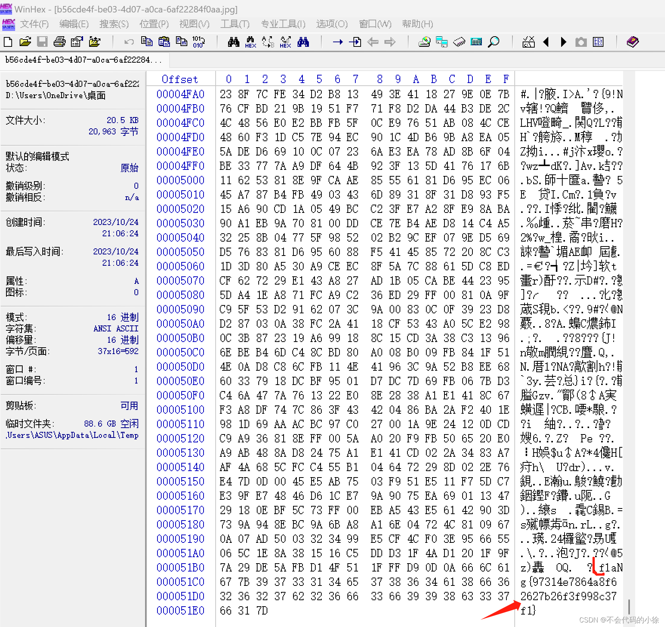This screenshot has width=665, height=627.
Task: Click the Open RAM editor icon
Action: pos(459,42)
